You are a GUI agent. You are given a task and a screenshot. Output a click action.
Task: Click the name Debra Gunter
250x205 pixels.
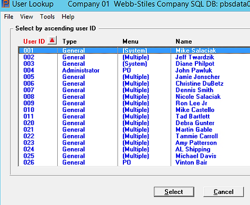point(195,123)
